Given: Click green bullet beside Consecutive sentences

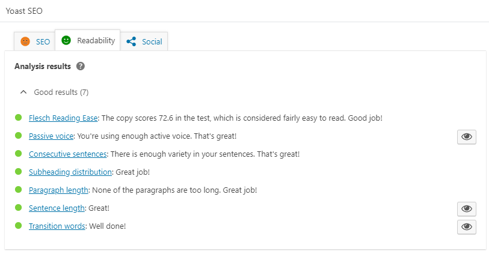Looking at the screenshot, I should (x=18, y=154).
